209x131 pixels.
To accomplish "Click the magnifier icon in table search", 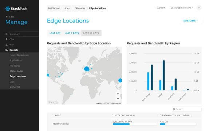I will [174, 109].
